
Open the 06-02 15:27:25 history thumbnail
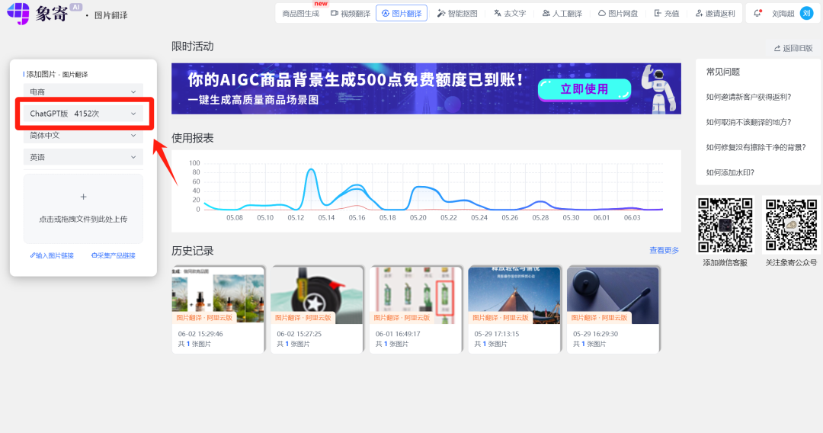[x=317, y=294]
